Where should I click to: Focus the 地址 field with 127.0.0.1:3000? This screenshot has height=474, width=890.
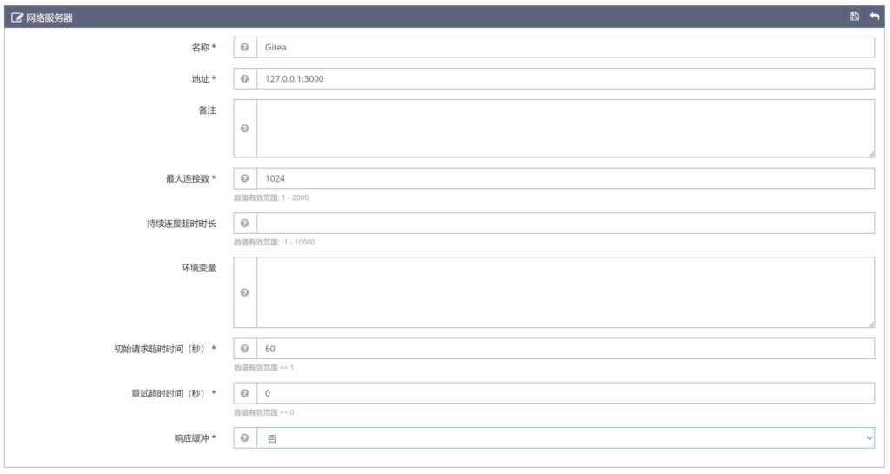click(565, 79)
